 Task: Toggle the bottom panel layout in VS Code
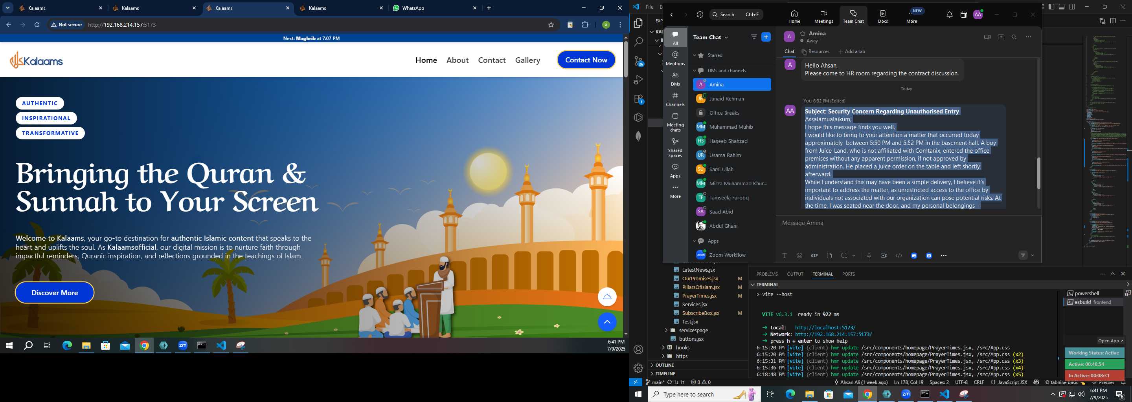1062,7
